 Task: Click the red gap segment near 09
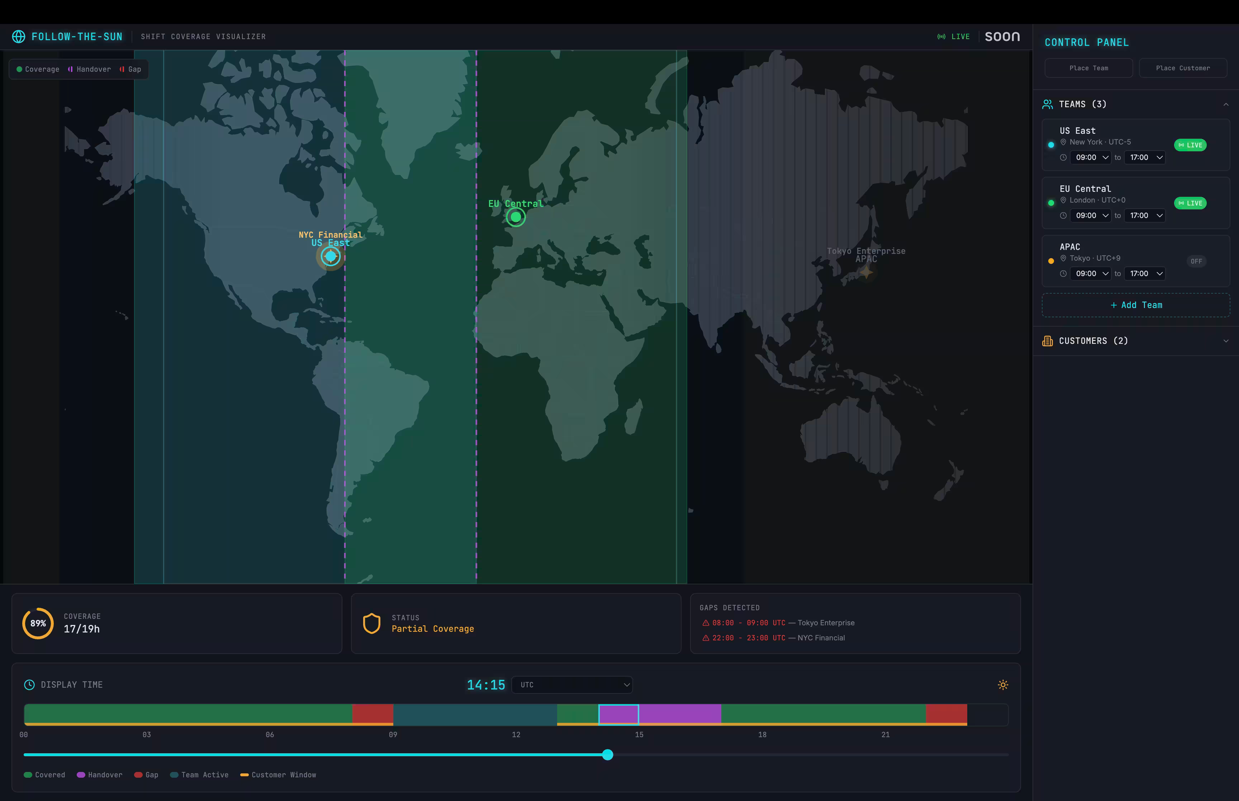[x=372, y=714]
